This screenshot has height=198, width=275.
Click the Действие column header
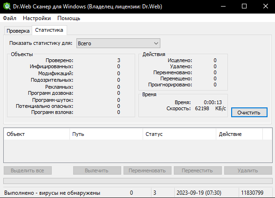pos(239,134)
